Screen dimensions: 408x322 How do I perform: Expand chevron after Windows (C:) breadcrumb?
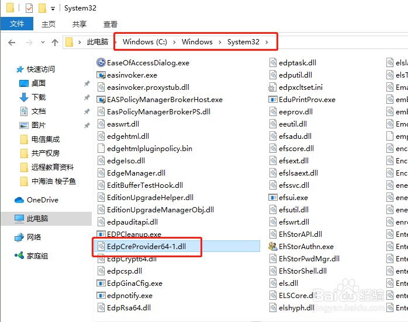(174, 42)
